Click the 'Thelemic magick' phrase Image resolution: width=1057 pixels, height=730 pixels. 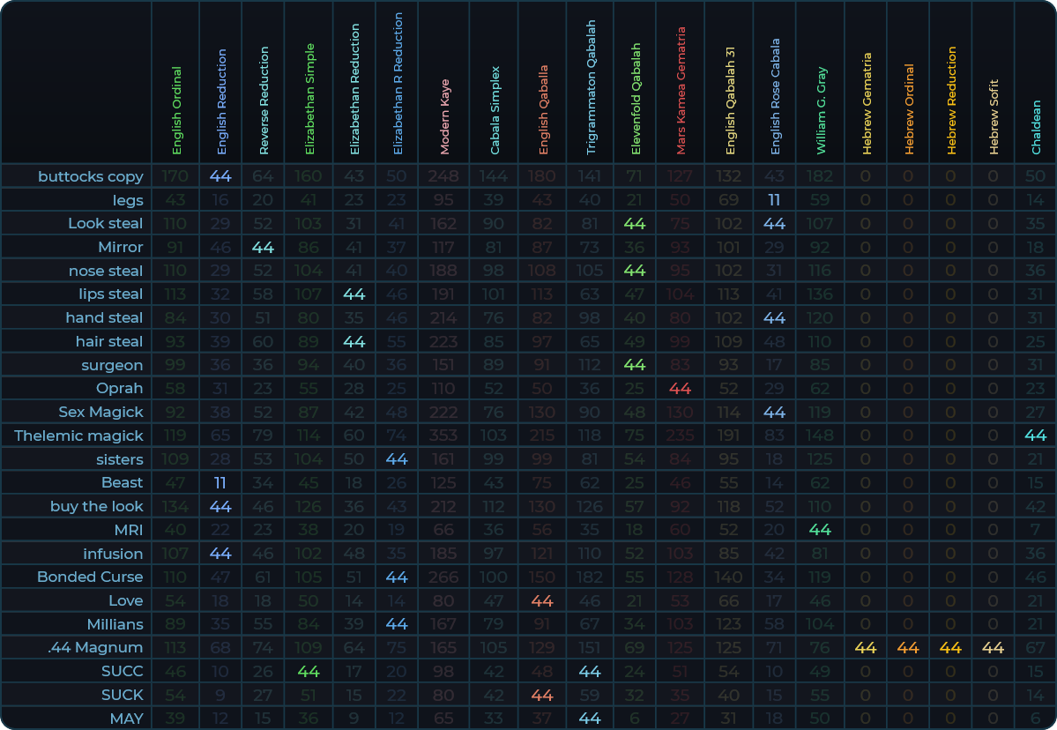[x=78, y=436]
